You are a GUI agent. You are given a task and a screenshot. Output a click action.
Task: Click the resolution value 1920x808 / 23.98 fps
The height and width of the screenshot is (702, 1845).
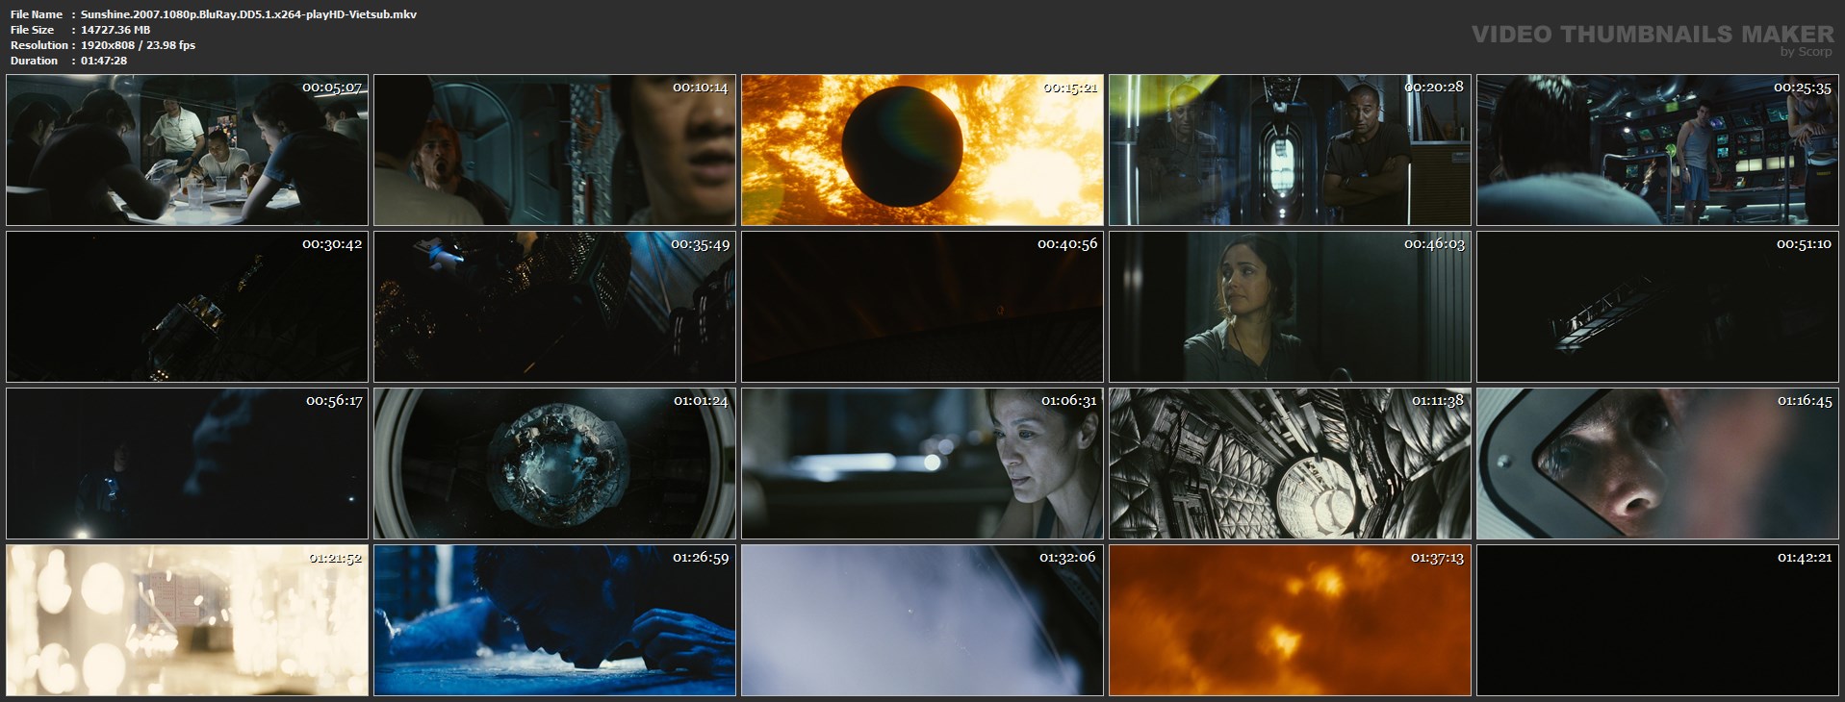138,45
